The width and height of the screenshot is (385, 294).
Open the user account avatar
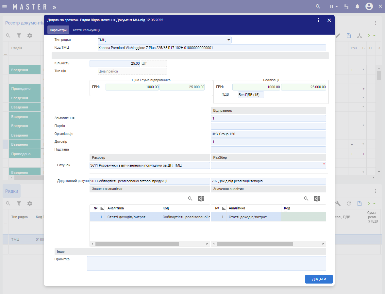point(369,7)
